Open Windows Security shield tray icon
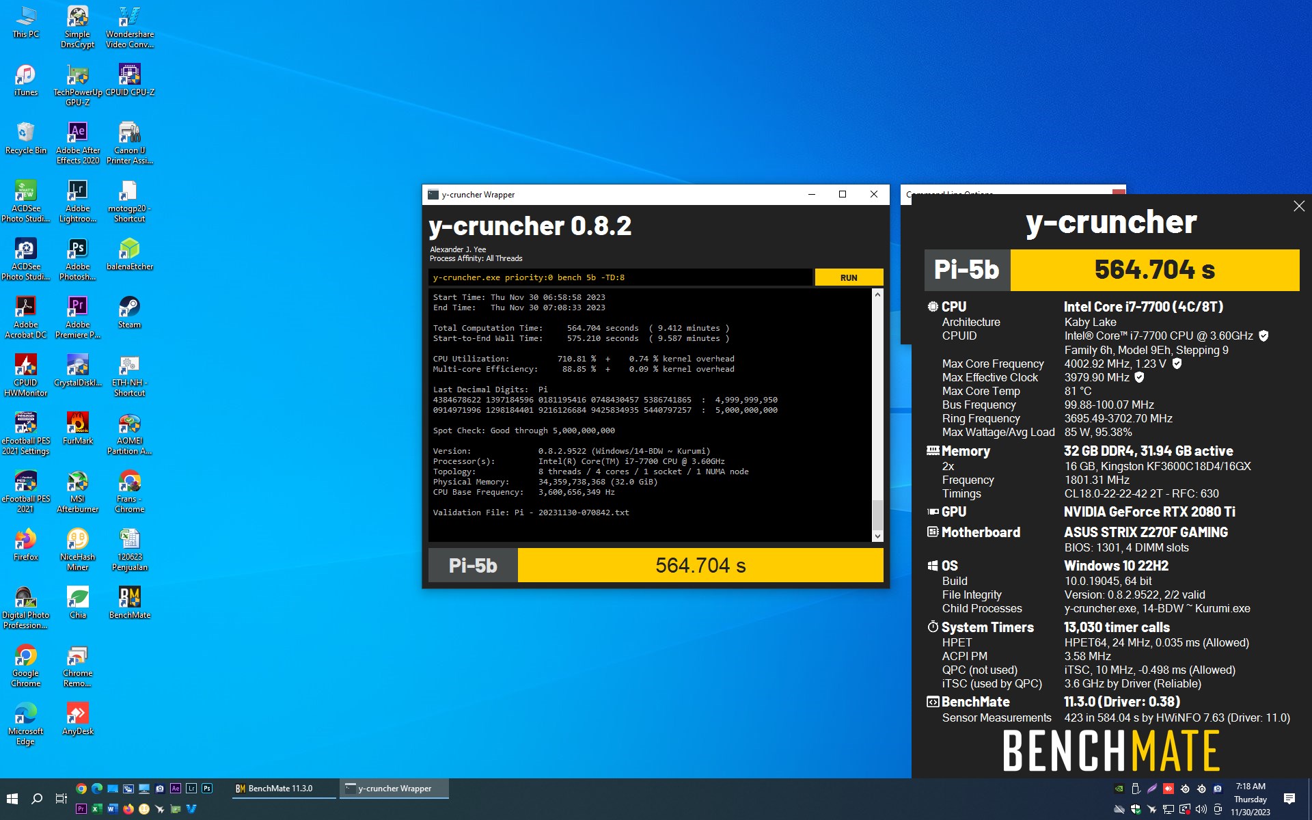The width and height of the screenshot is (1312, 820). (x=1136, y=809)
